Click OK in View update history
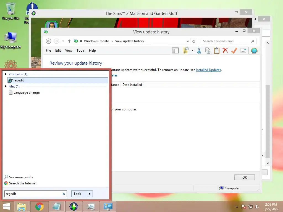283x212 pixels. click(245, 177)
